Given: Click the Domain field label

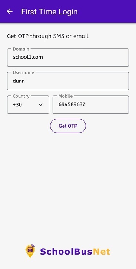Looking at the screenshot, I should [x=21, y=49].
